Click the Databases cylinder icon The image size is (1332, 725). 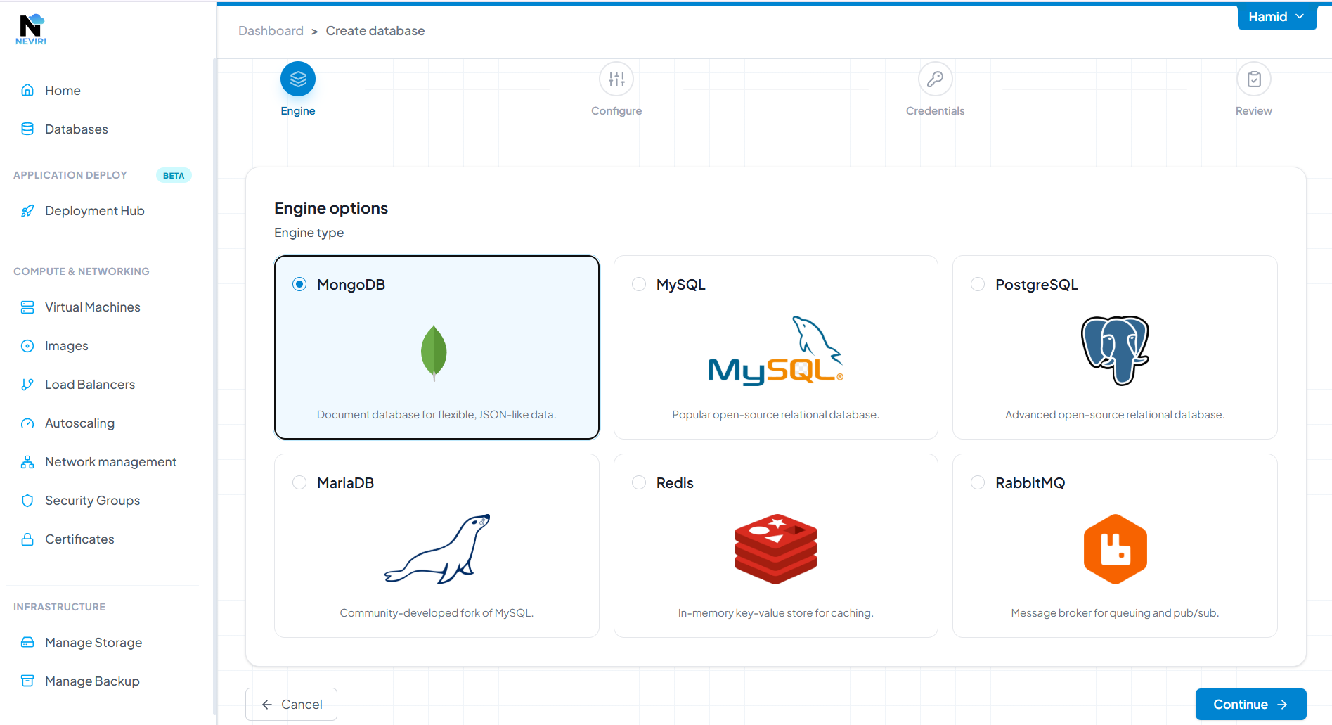click(27, 129)
